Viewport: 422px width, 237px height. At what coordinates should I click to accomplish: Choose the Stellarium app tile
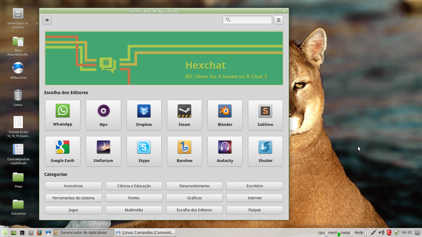click(103, 151)
